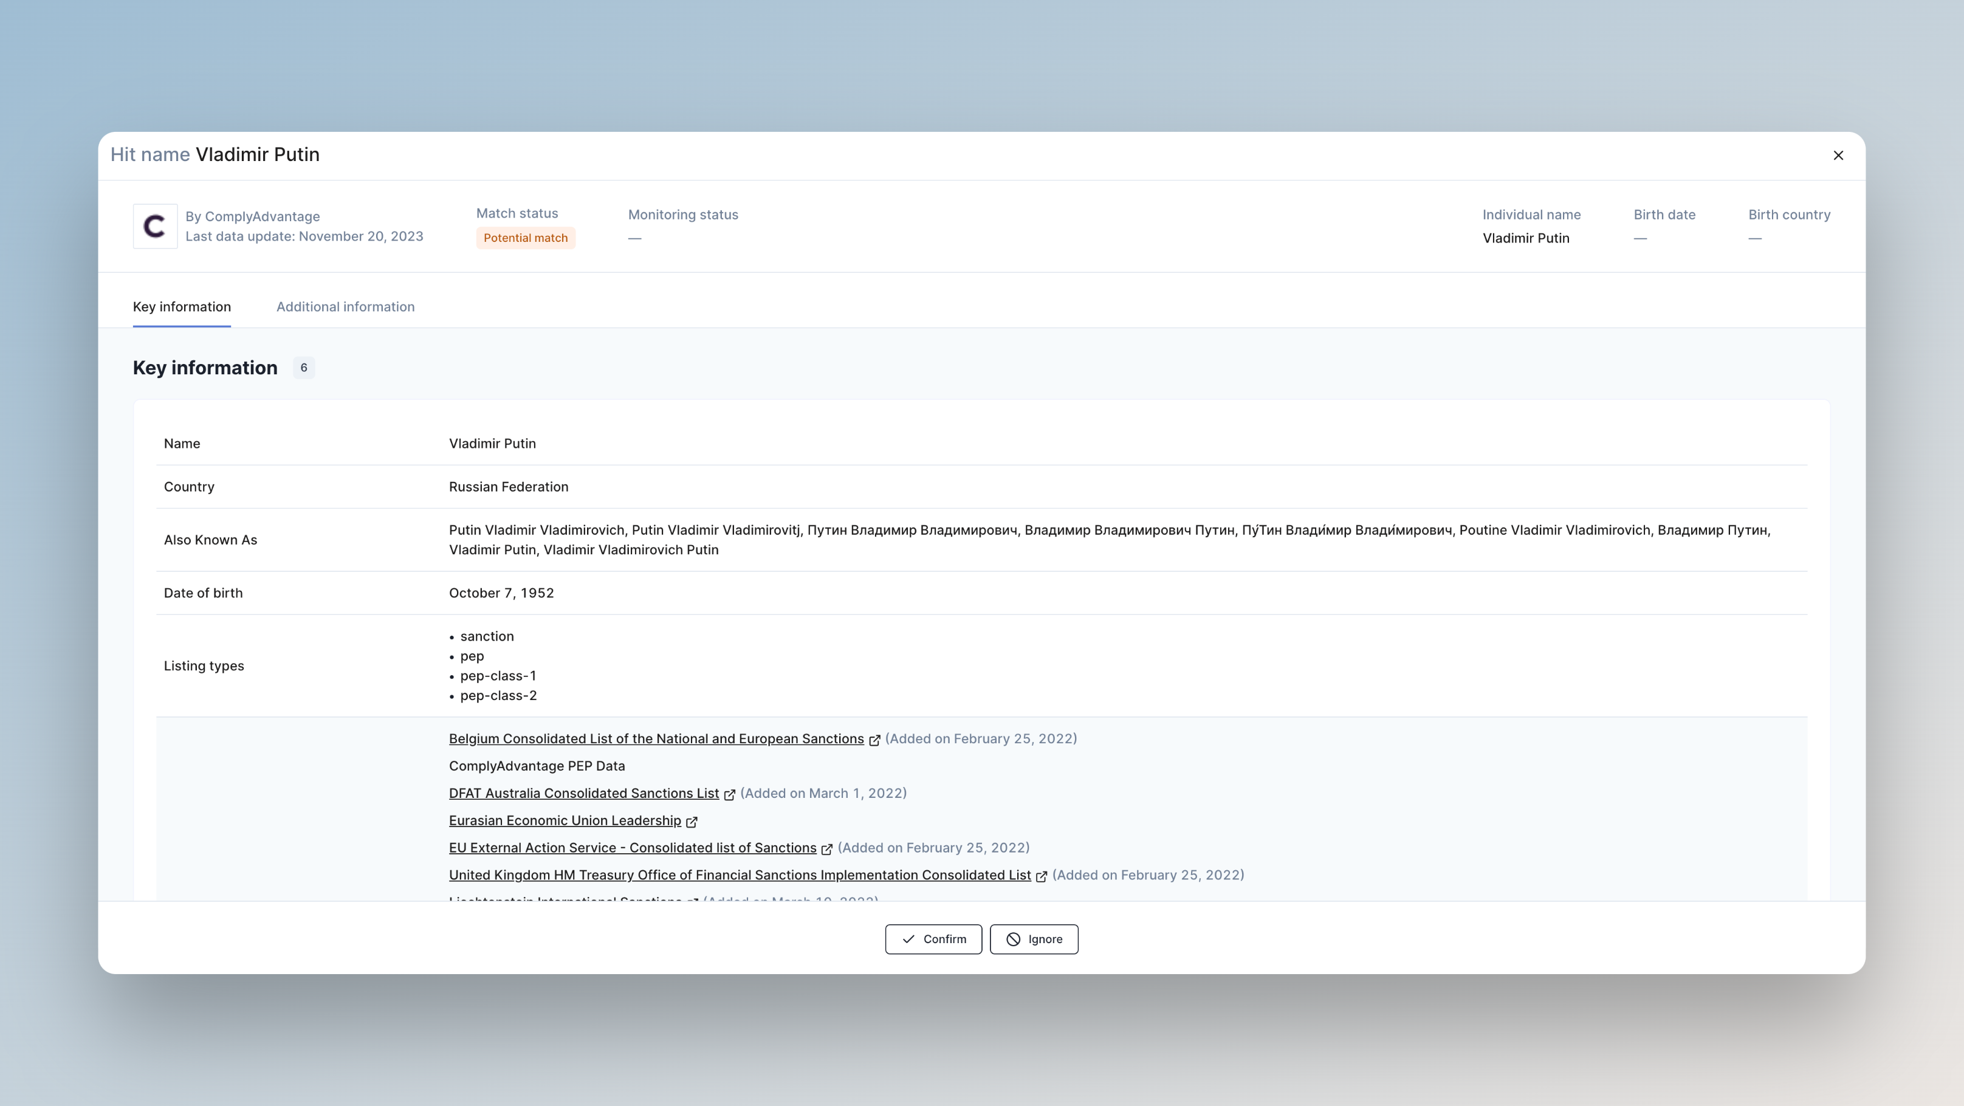Click the Key information count badge 6
The height and width of the screenshot is (1106, 1964).
point(303,368)
